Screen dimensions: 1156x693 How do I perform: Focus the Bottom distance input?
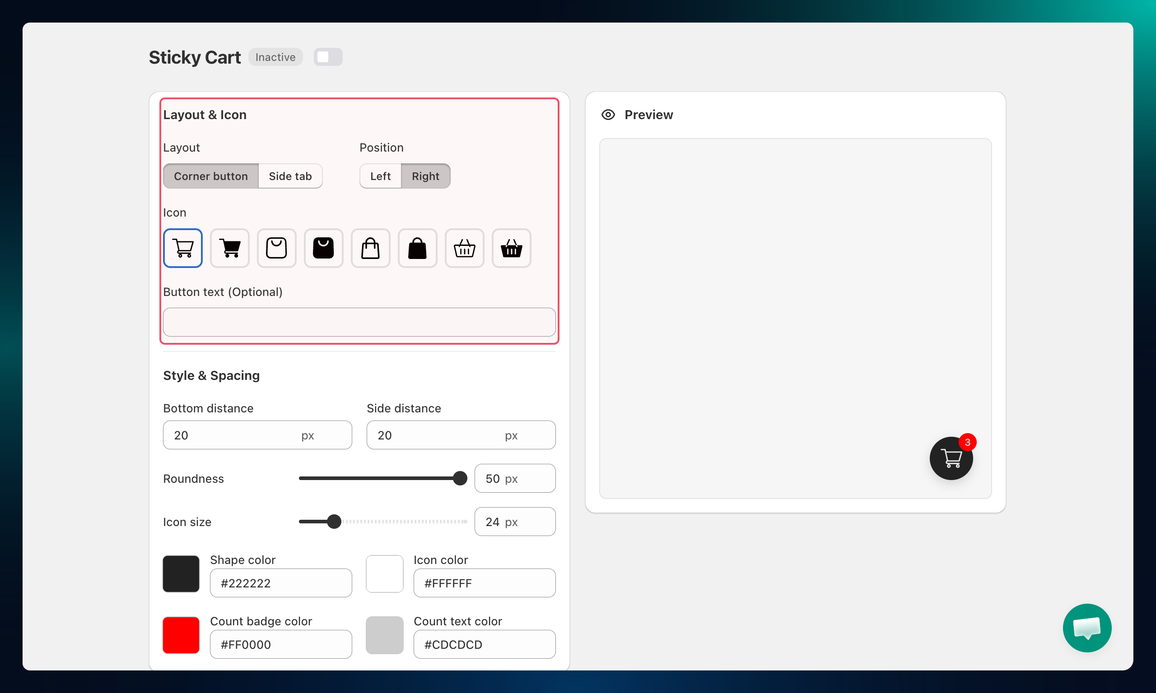coord(257,435)
